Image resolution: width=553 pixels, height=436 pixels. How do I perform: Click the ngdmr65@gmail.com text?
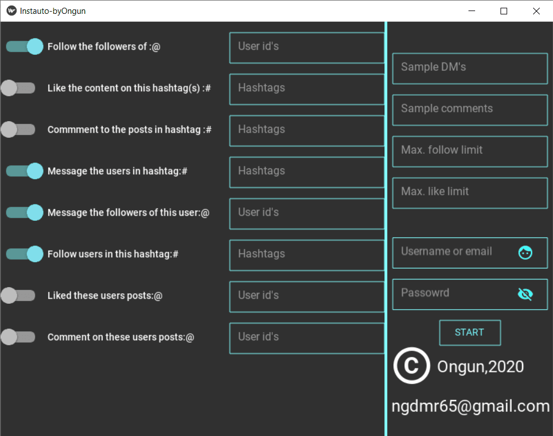[471, 406]
